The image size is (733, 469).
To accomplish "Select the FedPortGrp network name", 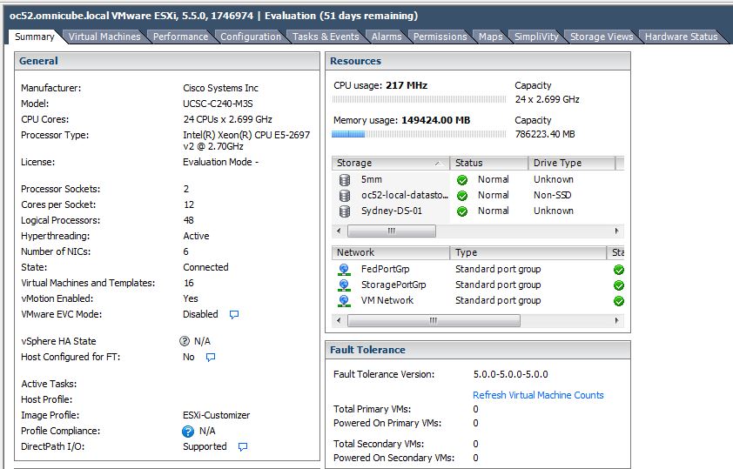I will (x=385, y=270).
